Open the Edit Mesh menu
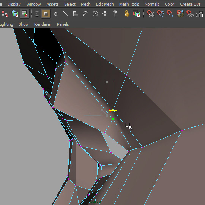The height and width of the screenshot is (205, 205). click(105, 4)
